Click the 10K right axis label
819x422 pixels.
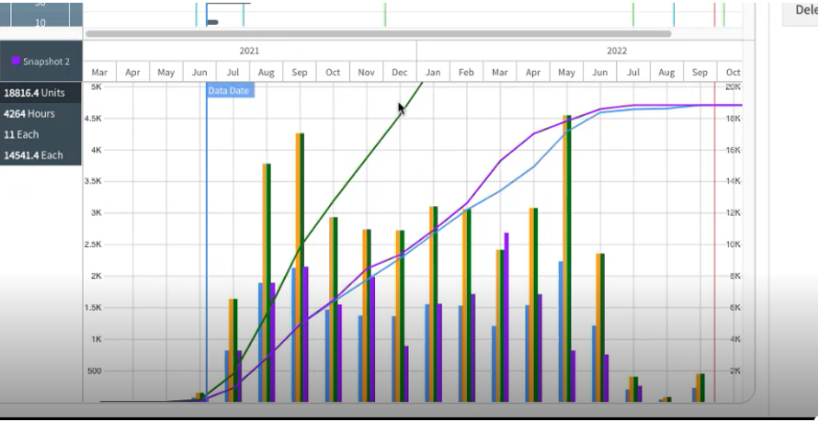pos(733,245)
